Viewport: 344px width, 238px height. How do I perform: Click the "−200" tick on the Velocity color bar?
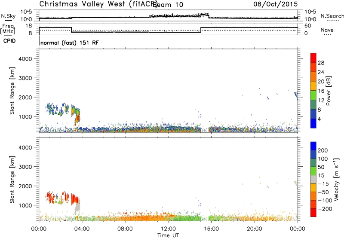pos(325,209)
